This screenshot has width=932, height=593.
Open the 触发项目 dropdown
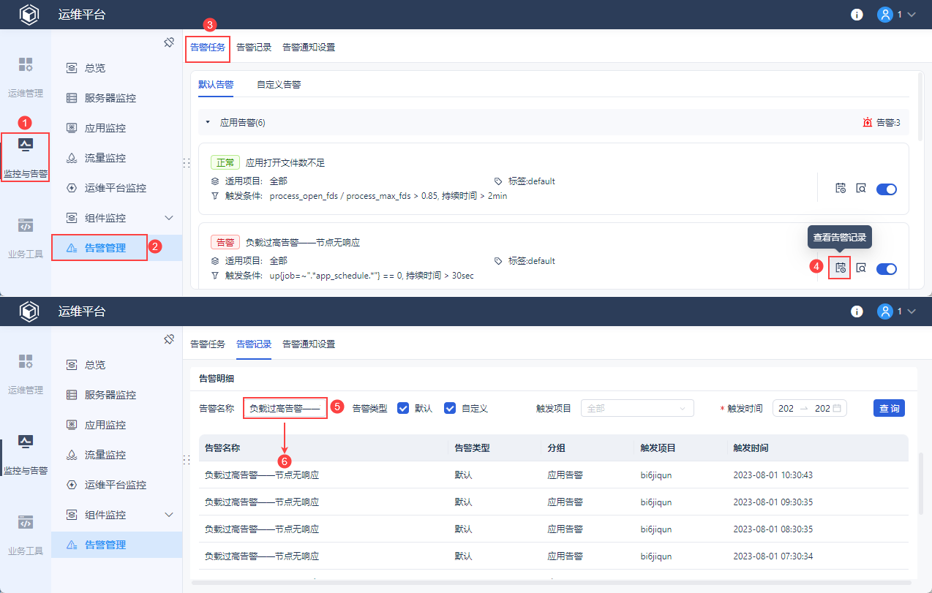[637, 408]
